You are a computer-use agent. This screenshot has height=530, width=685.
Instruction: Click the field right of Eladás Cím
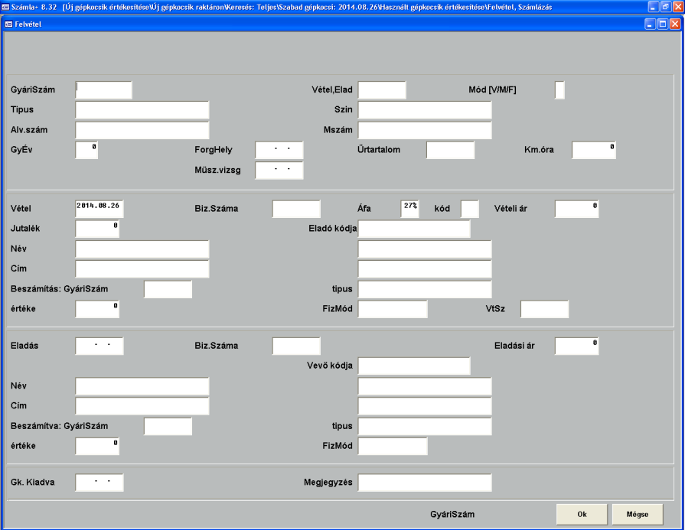(x=425, y=406)
